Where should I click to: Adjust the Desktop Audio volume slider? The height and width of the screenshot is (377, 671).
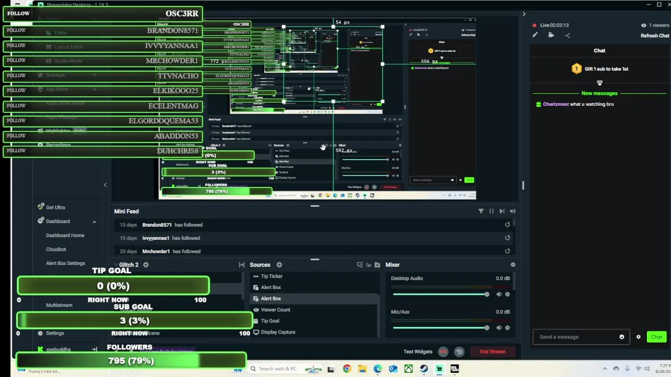pyautogui.click(x=441, y=294)
